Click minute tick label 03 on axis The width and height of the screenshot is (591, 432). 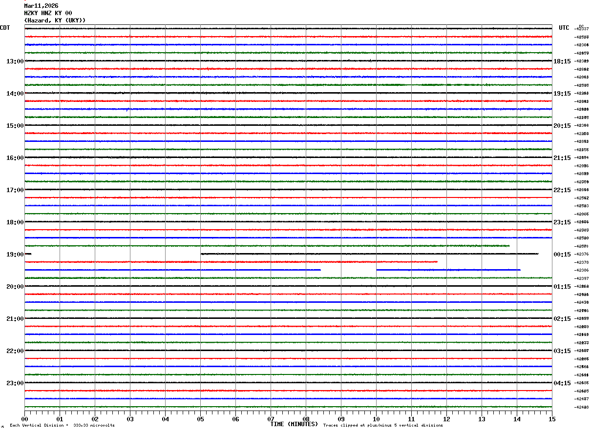tap(130, 419)
